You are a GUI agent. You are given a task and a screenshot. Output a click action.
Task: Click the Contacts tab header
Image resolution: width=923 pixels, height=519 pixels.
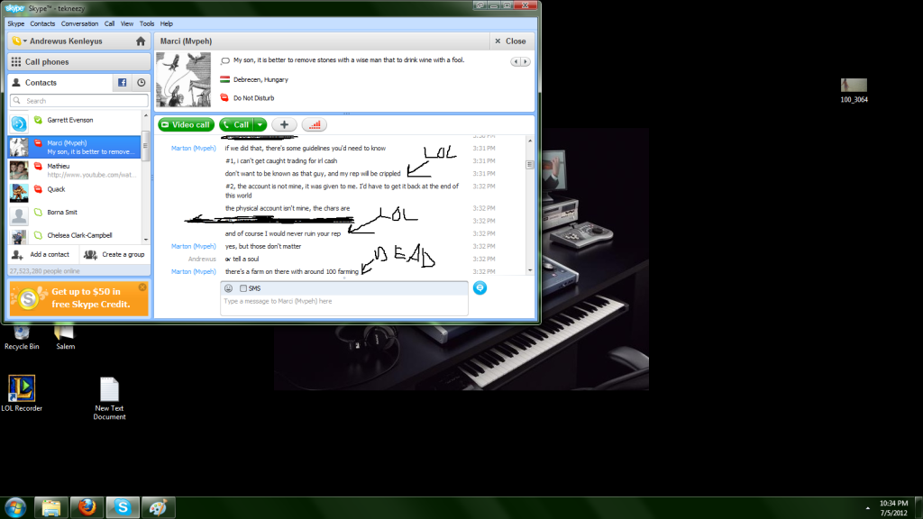(x=60, y=82)
